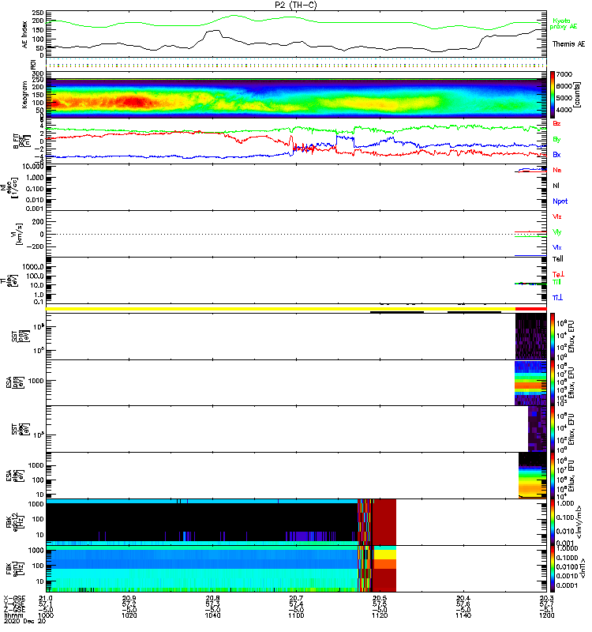Click the SST electrons Eflux color bar

(x=553, y=429)
